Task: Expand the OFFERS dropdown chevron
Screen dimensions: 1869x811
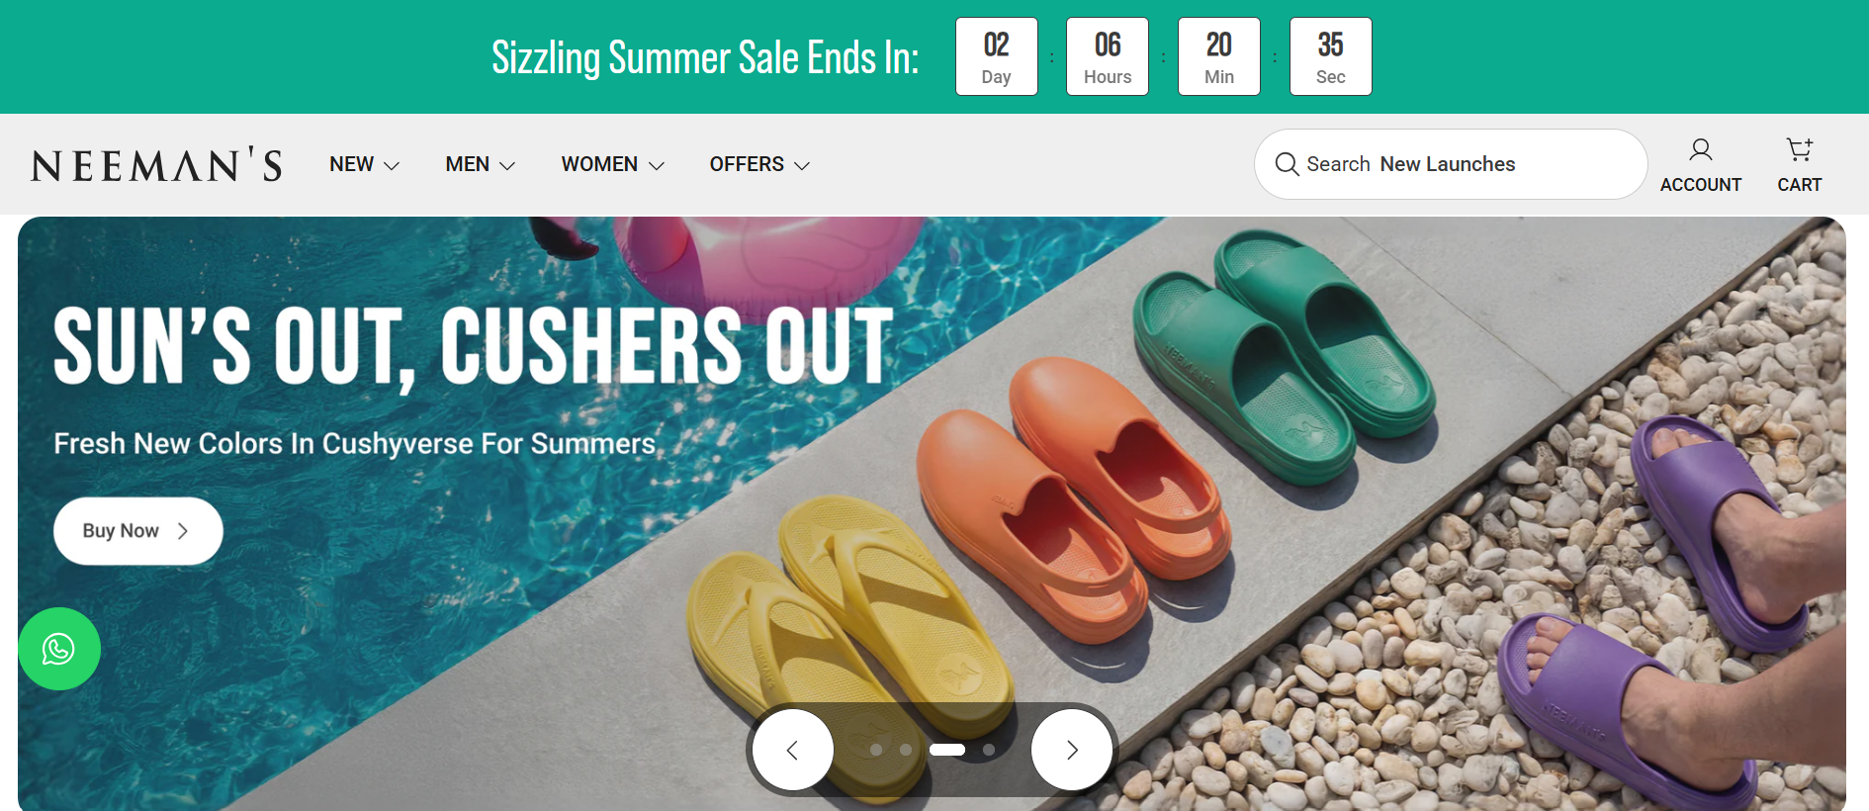Action: [x=802, y=165]
